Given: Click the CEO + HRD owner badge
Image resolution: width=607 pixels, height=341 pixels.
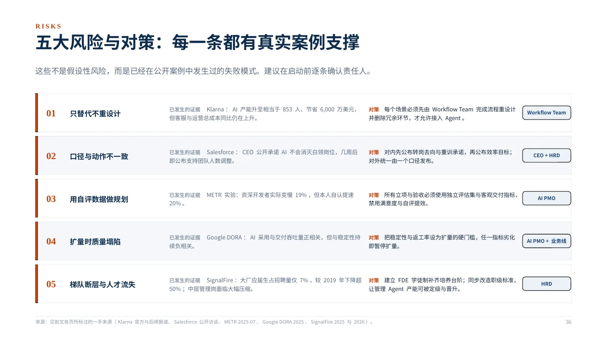Looking at the screenshot, I should click(x=546, y=155).
